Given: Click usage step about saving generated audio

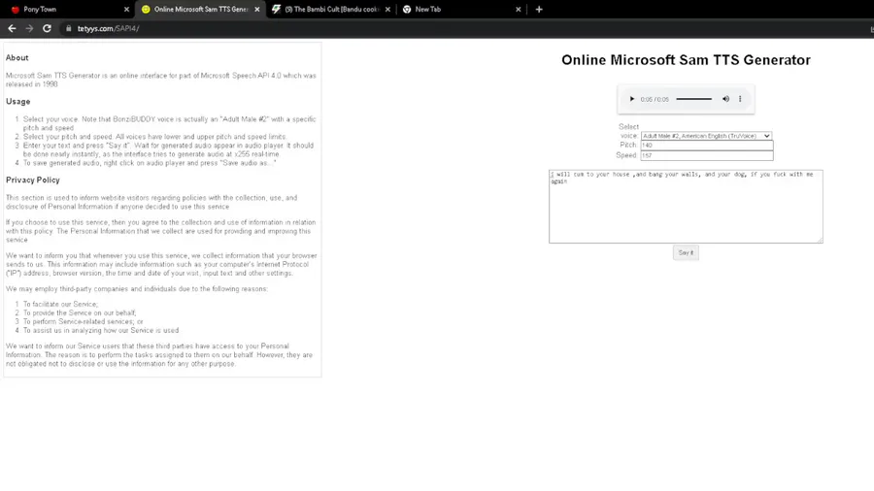Looking at the screenshot, I should pos(150,163).
